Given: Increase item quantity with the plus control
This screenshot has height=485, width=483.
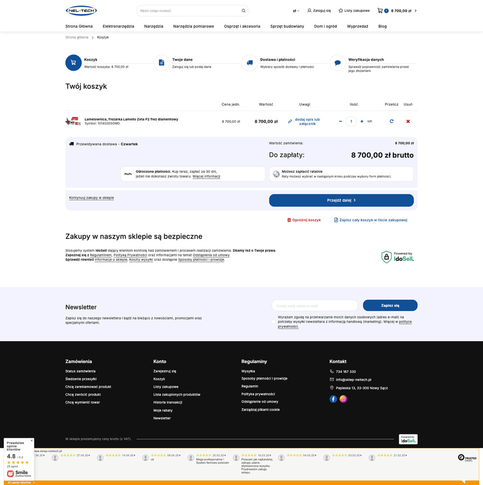Looking at the screenshot, I should click(361, 121).
